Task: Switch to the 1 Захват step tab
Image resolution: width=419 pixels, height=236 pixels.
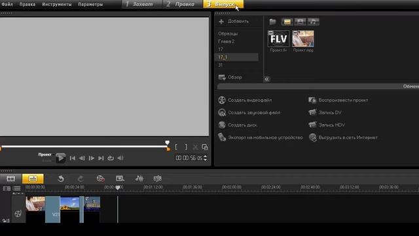Action: point(142,4)
